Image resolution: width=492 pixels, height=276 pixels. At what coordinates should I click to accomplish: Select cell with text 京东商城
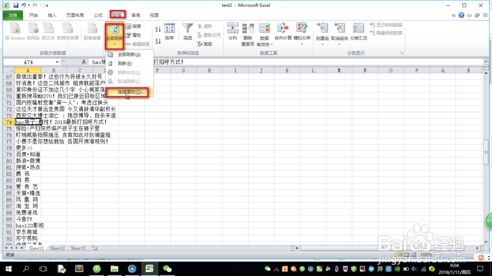[28, 232]
